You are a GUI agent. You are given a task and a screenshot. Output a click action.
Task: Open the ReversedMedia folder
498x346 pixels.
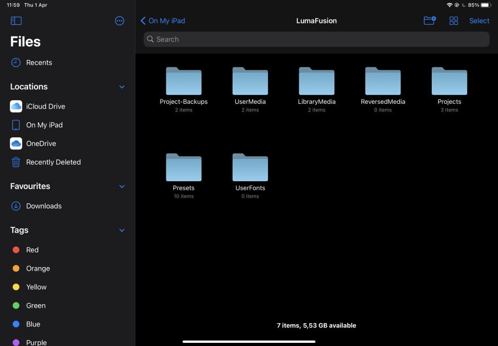[383, 90]
